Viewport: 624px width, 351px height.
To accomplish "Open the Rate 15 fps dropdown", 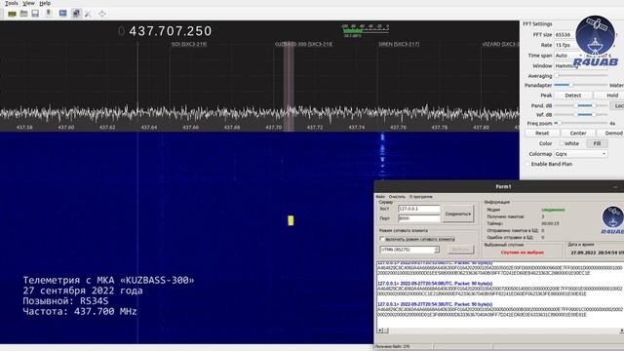I will (565, 45).
